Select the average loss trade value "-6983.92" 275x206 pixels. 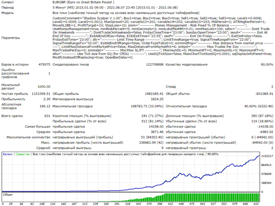coord(266,132)
